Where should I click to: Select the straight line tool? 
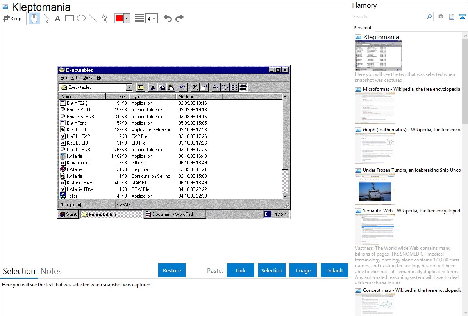tap(93, 18)
